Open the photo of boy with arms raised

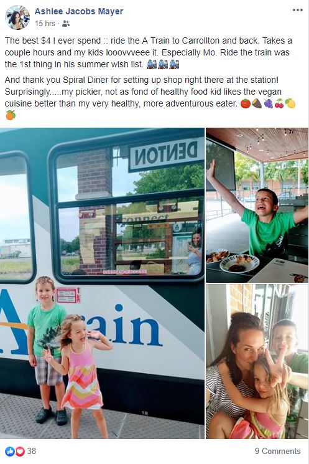click(x=257, y=206)
